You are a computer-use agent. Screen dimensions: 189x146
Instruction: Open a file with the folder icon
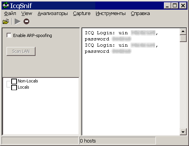(6, 22)
